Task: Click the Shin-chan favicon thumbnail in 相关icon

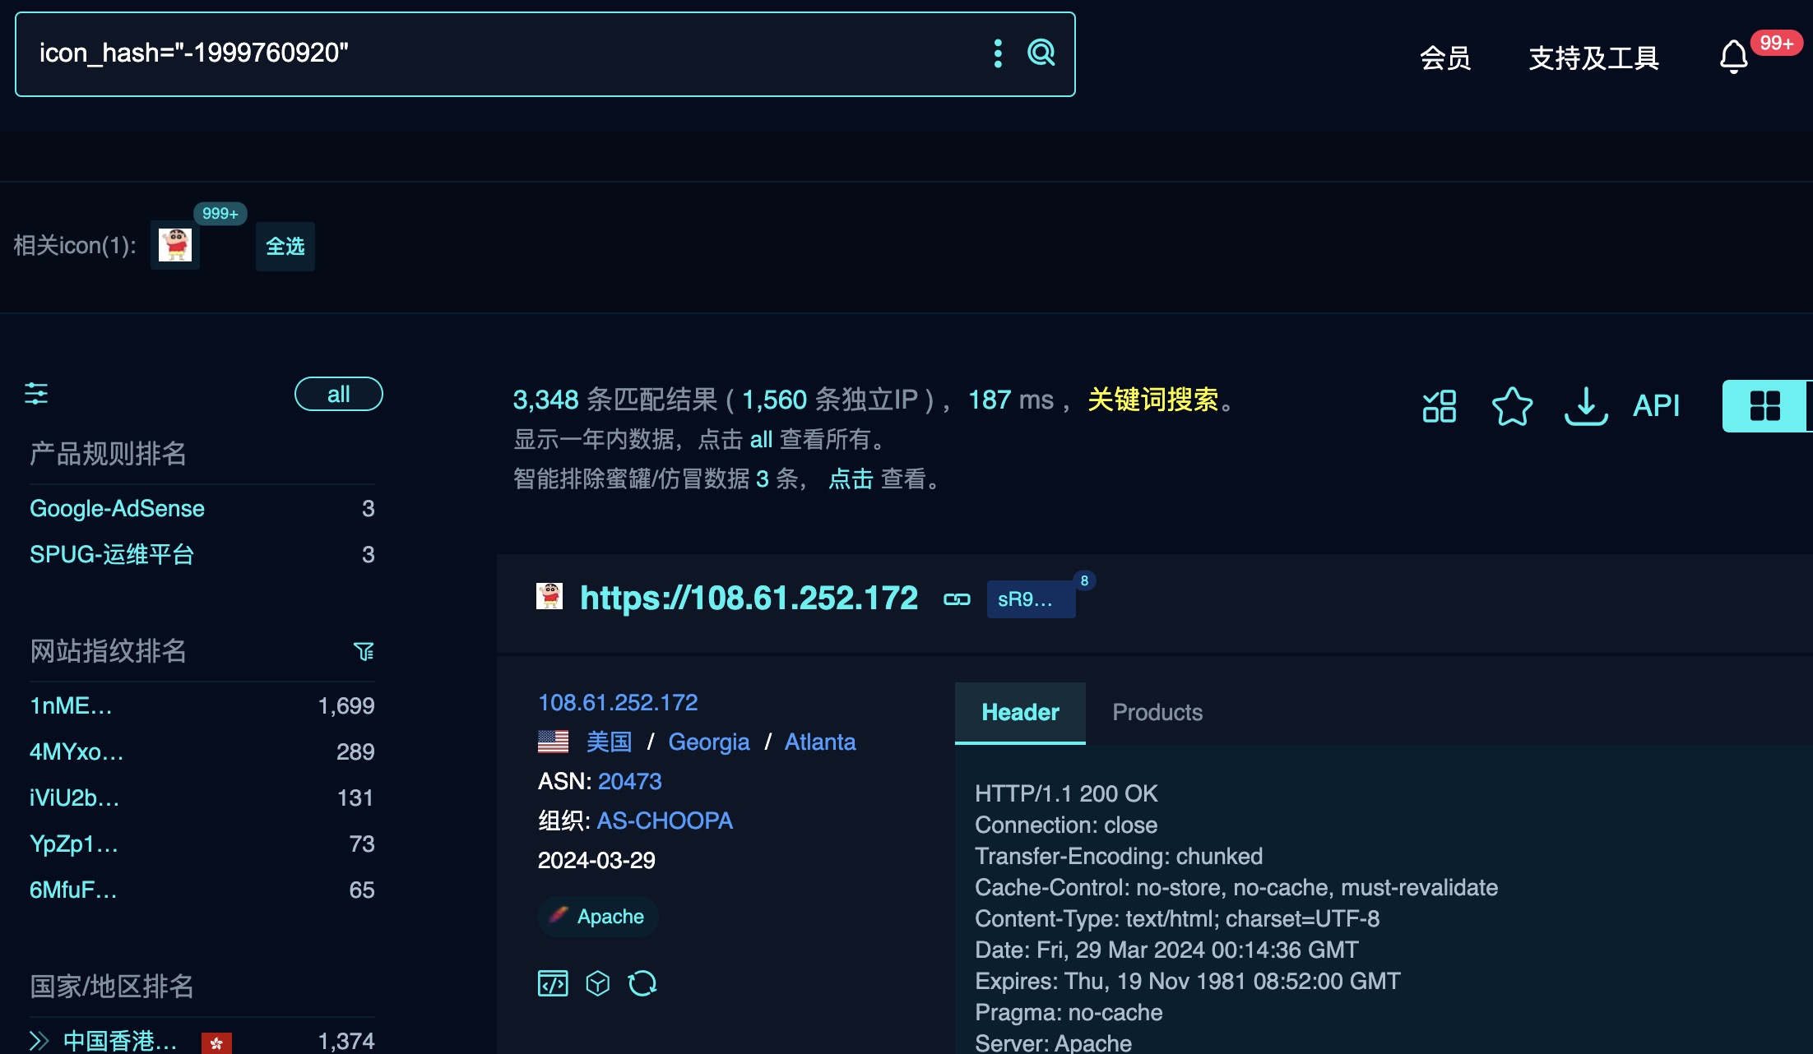Action: (x=174, y=244)
